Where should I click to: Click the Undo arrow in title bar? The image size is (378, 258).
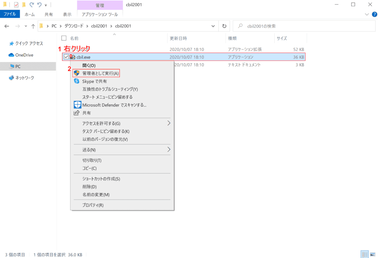click(39, 5)
